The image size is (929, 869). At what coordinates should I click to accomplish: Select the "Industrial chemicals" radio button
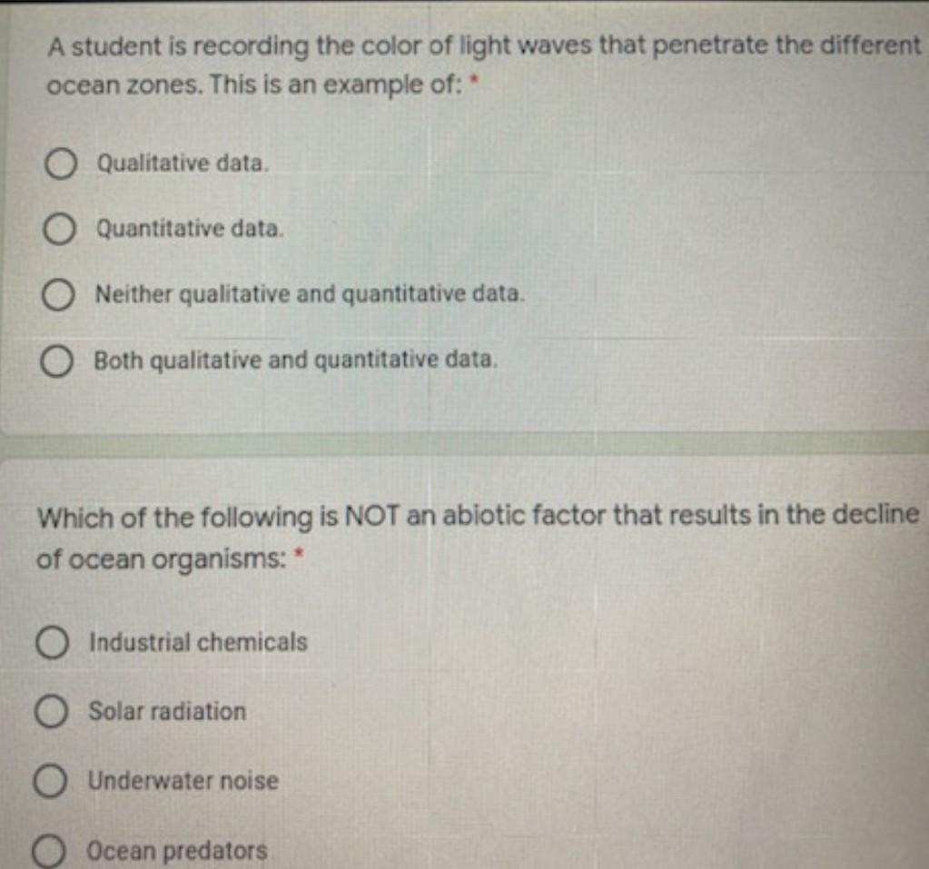pos(52,644)
